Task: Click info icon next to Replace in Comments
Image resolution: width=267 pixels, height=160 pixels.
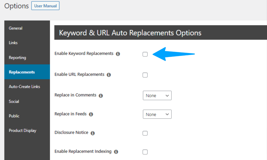Action: 101,96
